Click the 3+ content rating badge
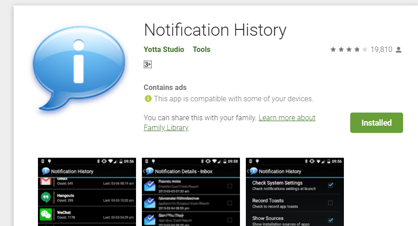Screen dimensions: 418x226 [x=148, y=65]
